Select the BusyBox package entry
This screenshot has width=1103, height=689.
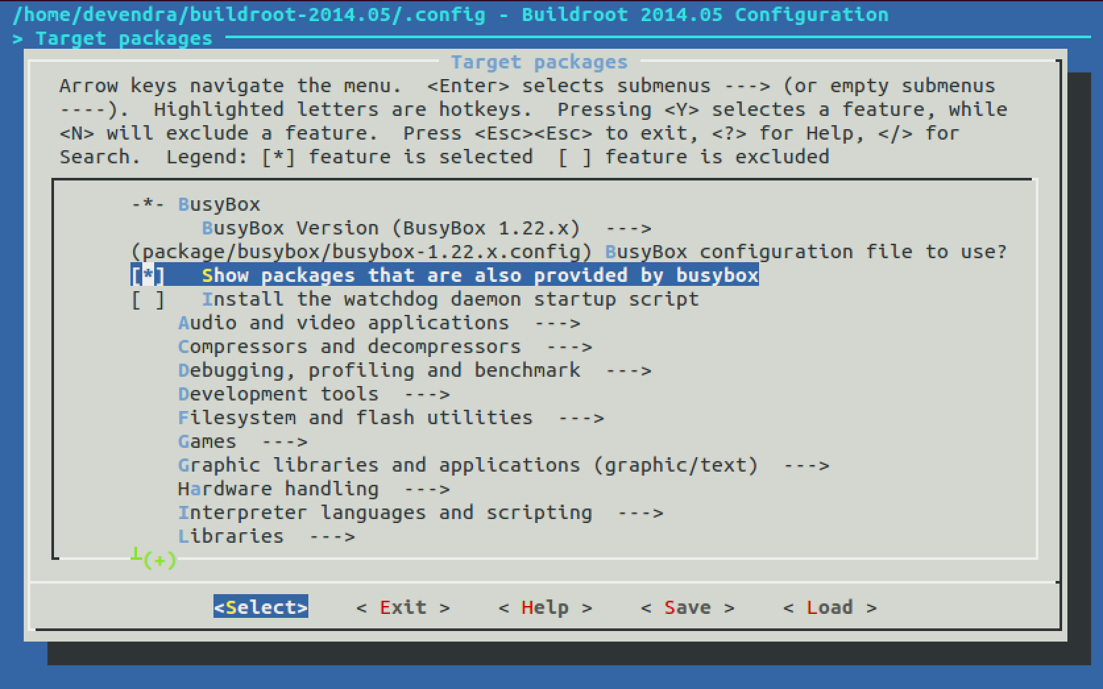196,204
